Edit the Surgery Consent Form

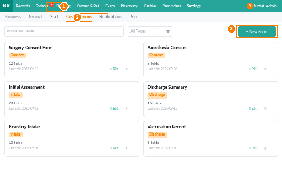[x=114, y=69]
